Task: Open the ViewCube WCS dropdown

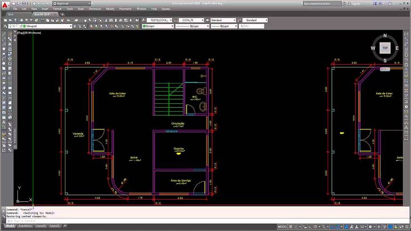Action: pos(385,69)
